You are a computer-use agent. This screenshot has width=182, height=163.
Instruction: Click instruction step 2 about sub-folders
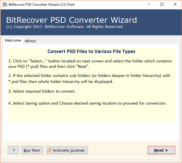tap(89, 78)
